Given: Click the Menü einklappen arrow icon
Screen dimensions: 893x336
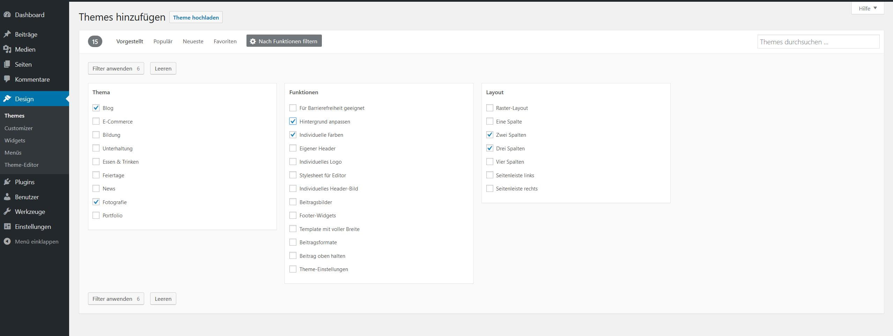Looking at the screenshot, I should tap(7, 241).
